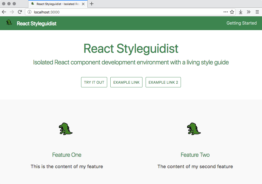Click the dinosaur image above Feature Two
Image resolution: width=262 pixels, height=184 pixels.
click(194, 129)
